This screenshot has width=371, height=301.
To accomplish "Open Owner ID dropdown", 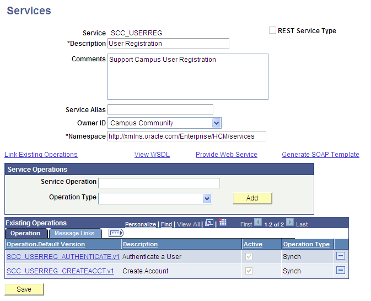I will pyautogui.click(x=216, y=123).
